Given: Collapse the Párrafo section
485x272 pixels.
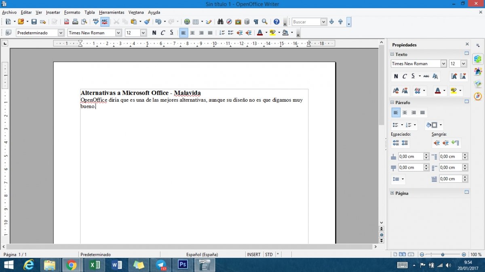Looking at the screenshot, I should 392,103.
